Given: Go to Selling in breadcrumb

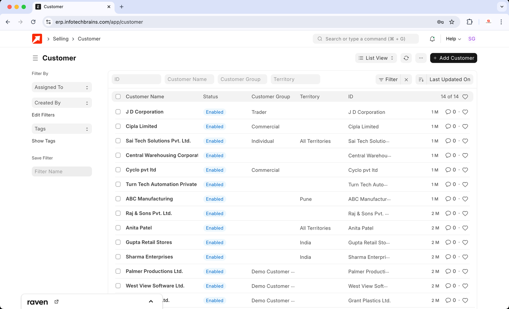Looking at the screenshot, I should (x=60, y=39).
